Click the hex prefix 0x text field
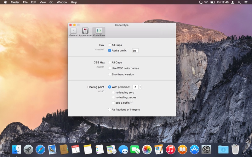 coord(135,51)
